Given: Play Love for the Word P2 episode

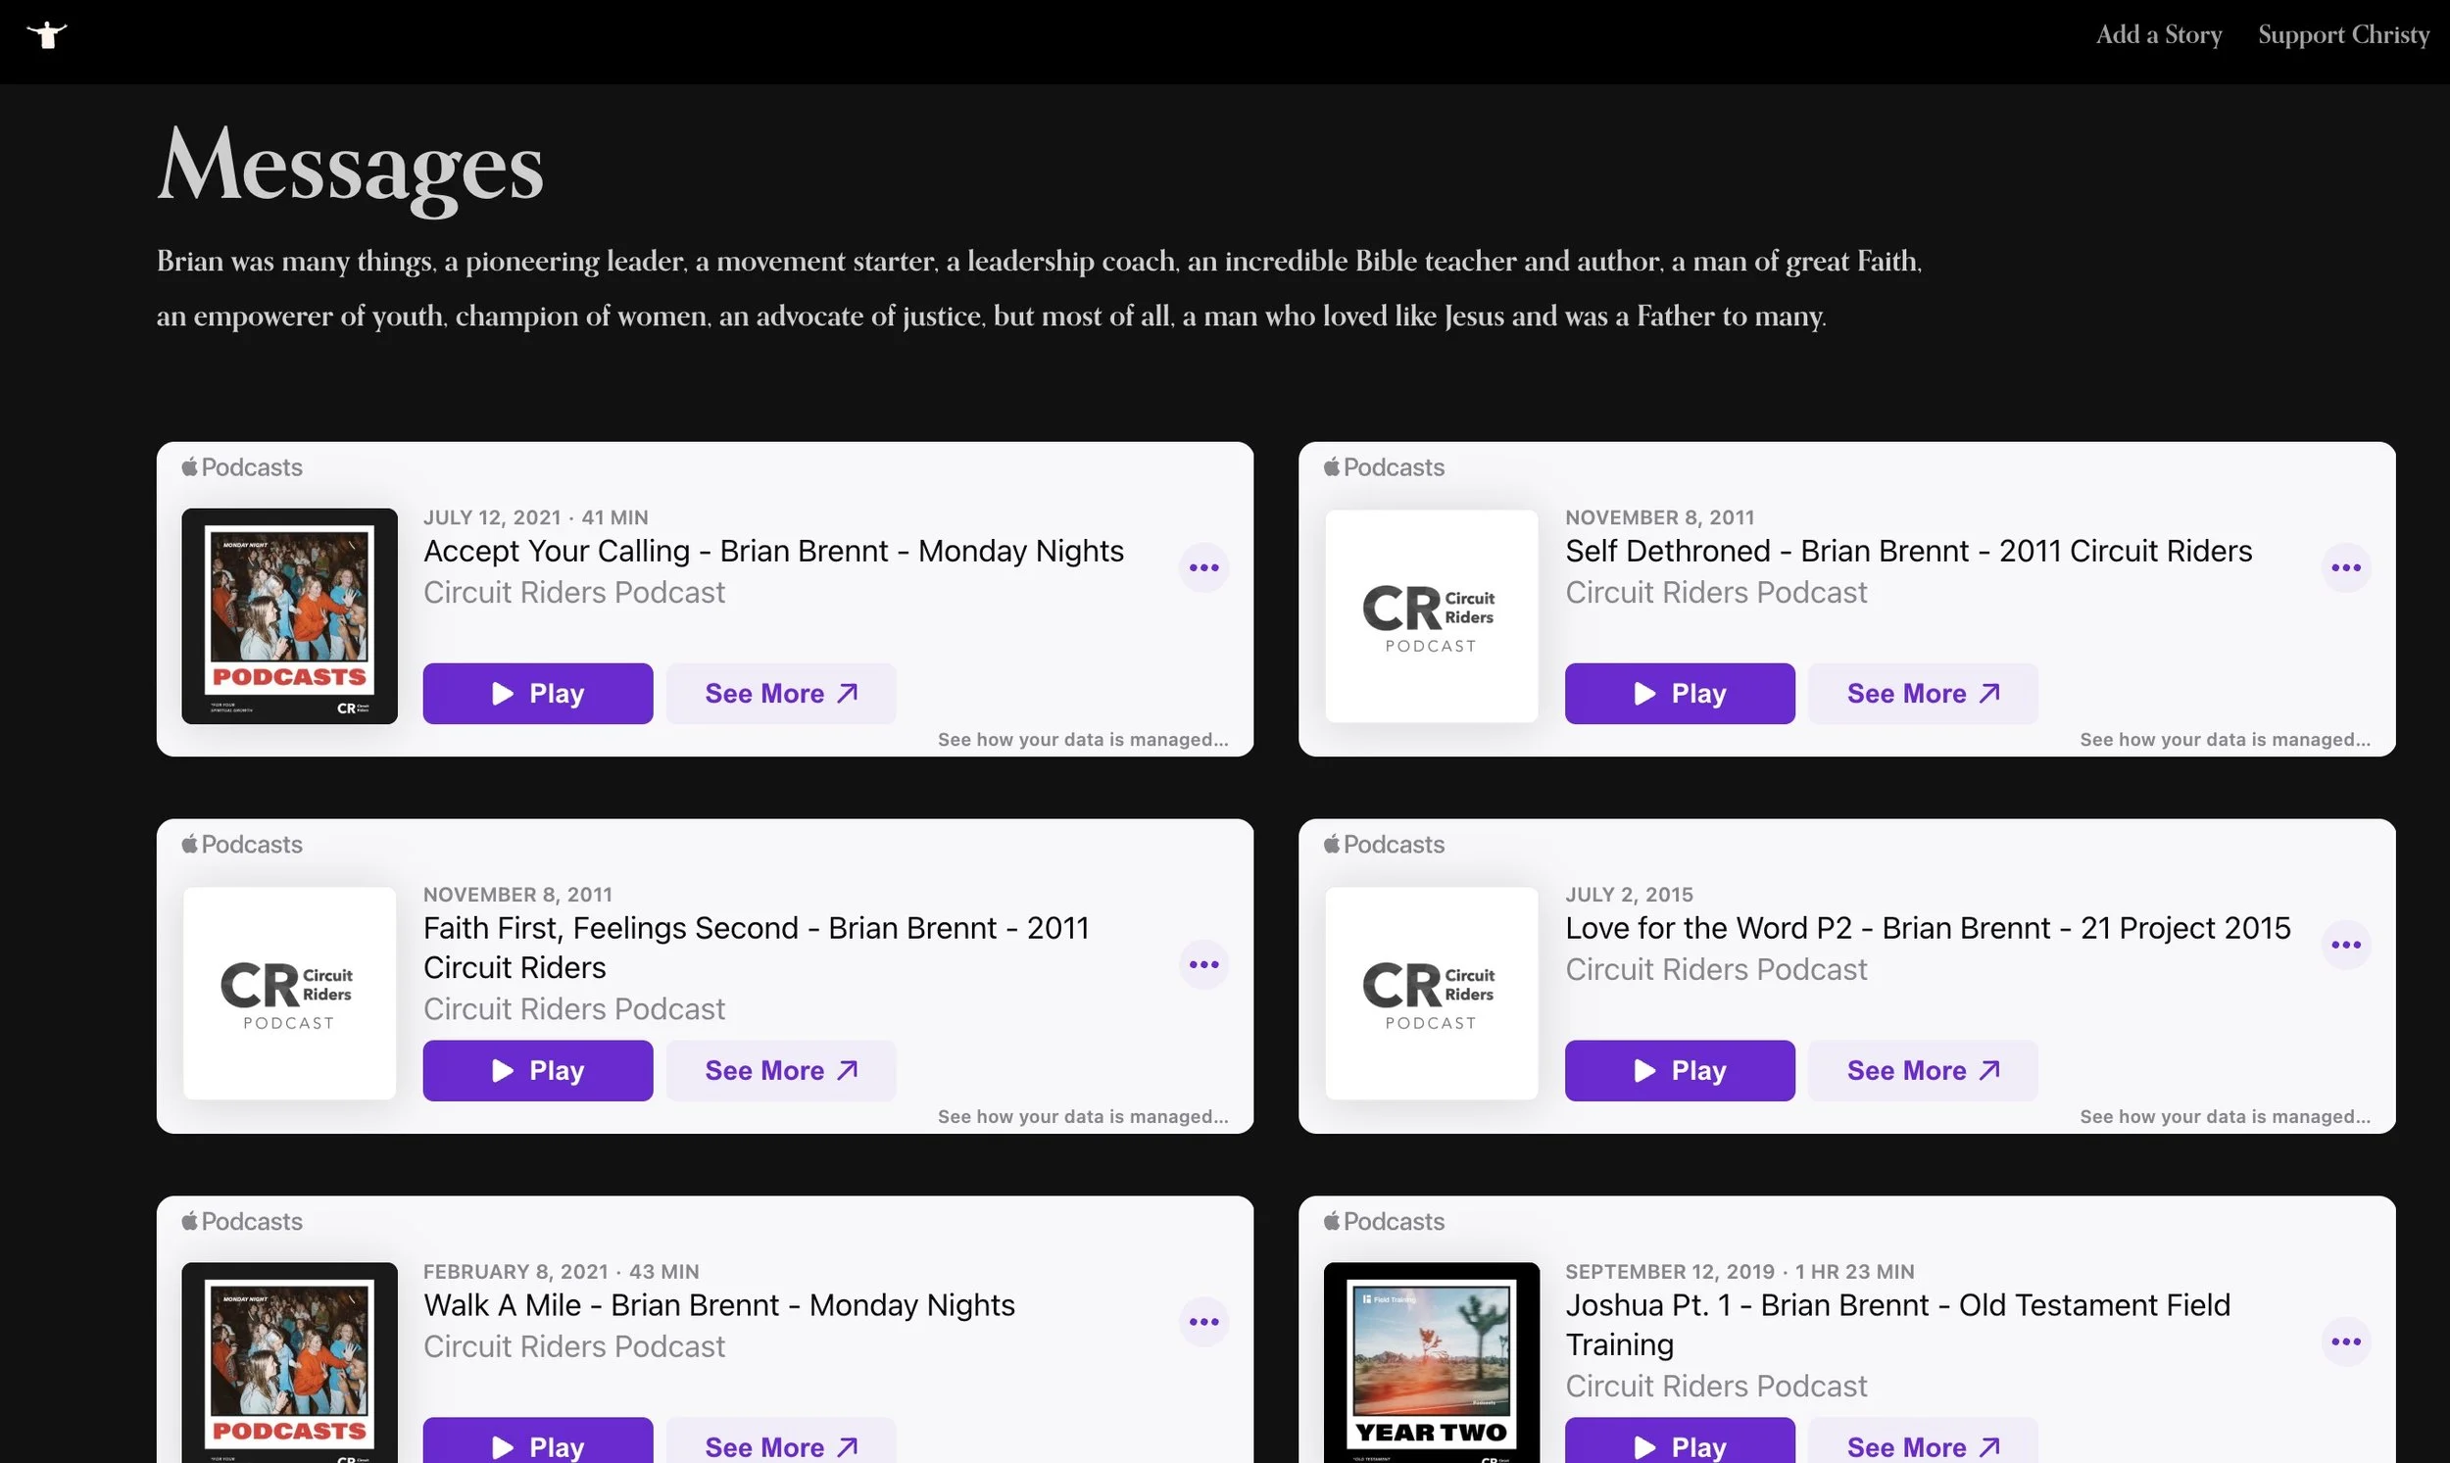Looking at the screenshot, I should (1679, 1070).
